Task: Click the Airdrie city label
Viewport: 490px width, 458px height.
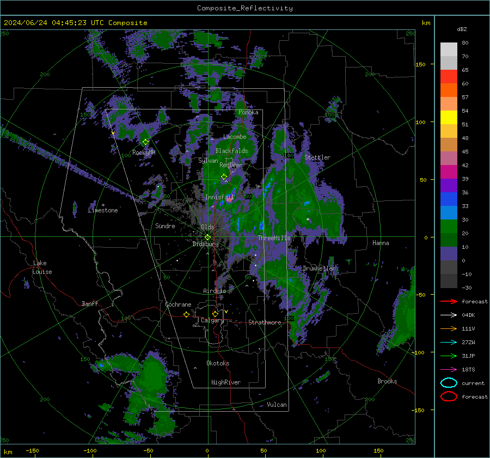Action: [215, 291]
